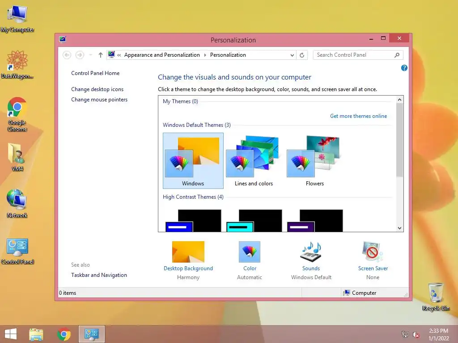Select the Lines and colors theme
Image resolution: width=458 pixels, height=343 pixels.
click(x=254, y=161)
